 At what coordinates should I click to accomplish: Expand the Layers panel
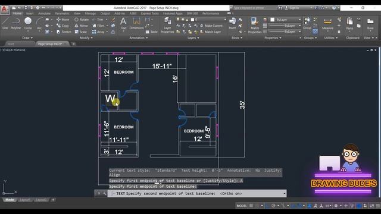click(x=193, y=38)
